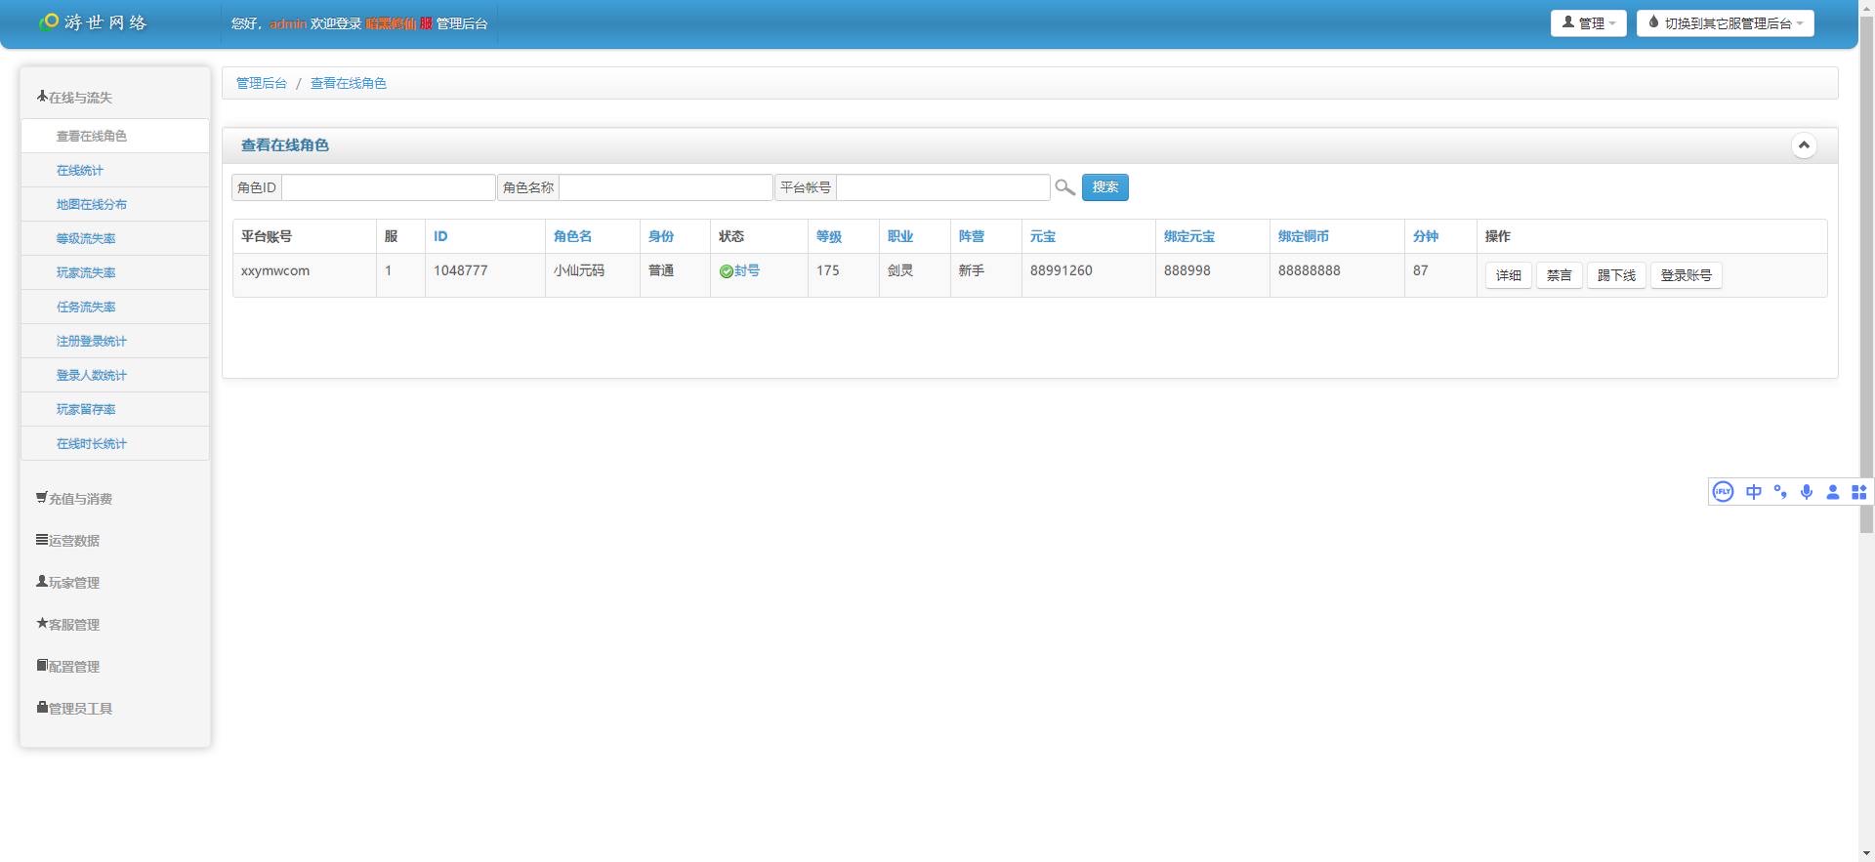Open 任务流失率 in sidebar

[114, 307]
